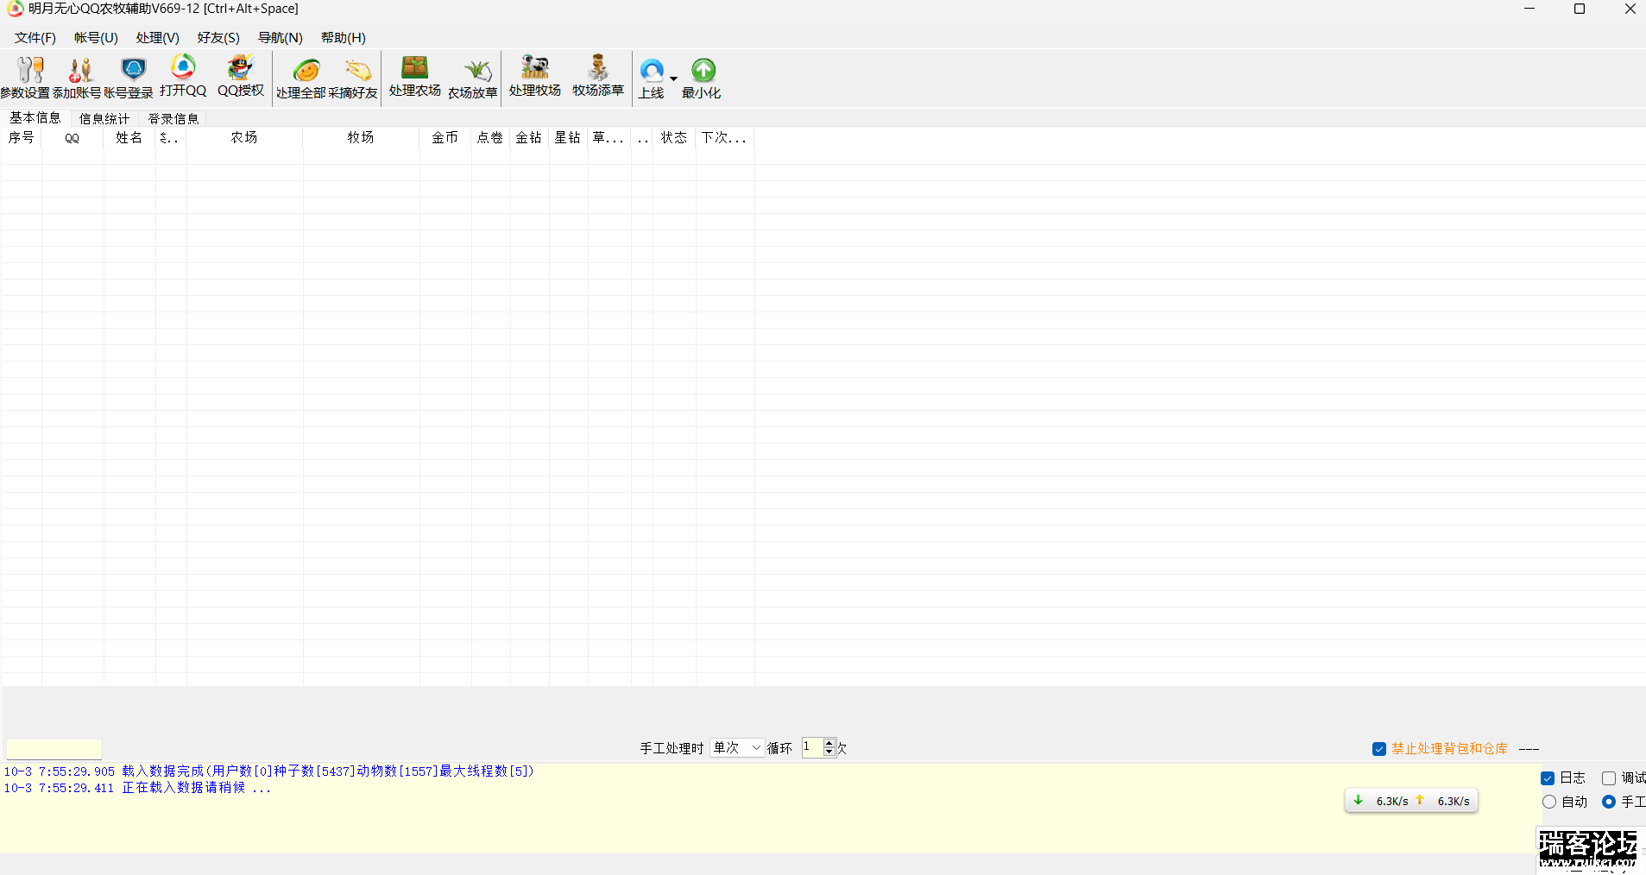Screen dimensions: 1646x875
Task: Click the network speed indicator widget
Action: pos(1411,801)
